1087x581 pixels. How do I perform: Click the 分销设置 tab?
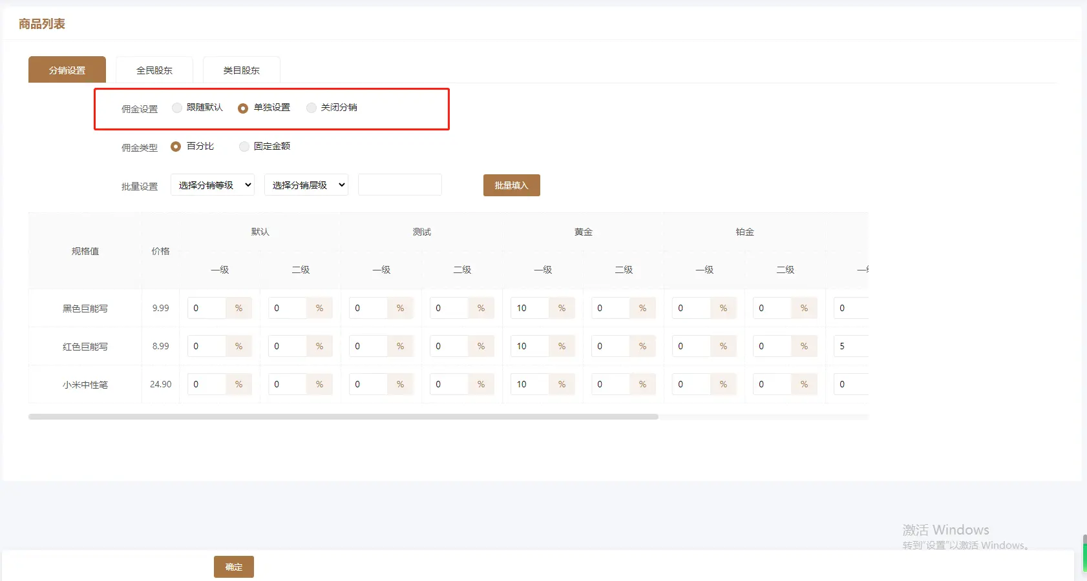pos(67,70)
